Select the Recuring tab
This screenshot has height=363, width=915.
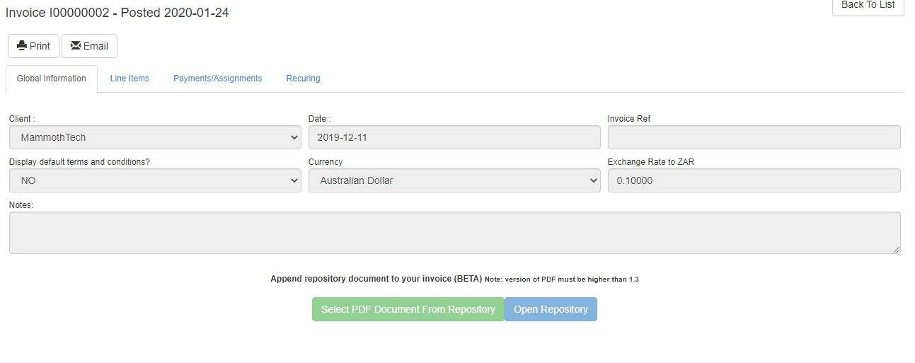[303, 79]
